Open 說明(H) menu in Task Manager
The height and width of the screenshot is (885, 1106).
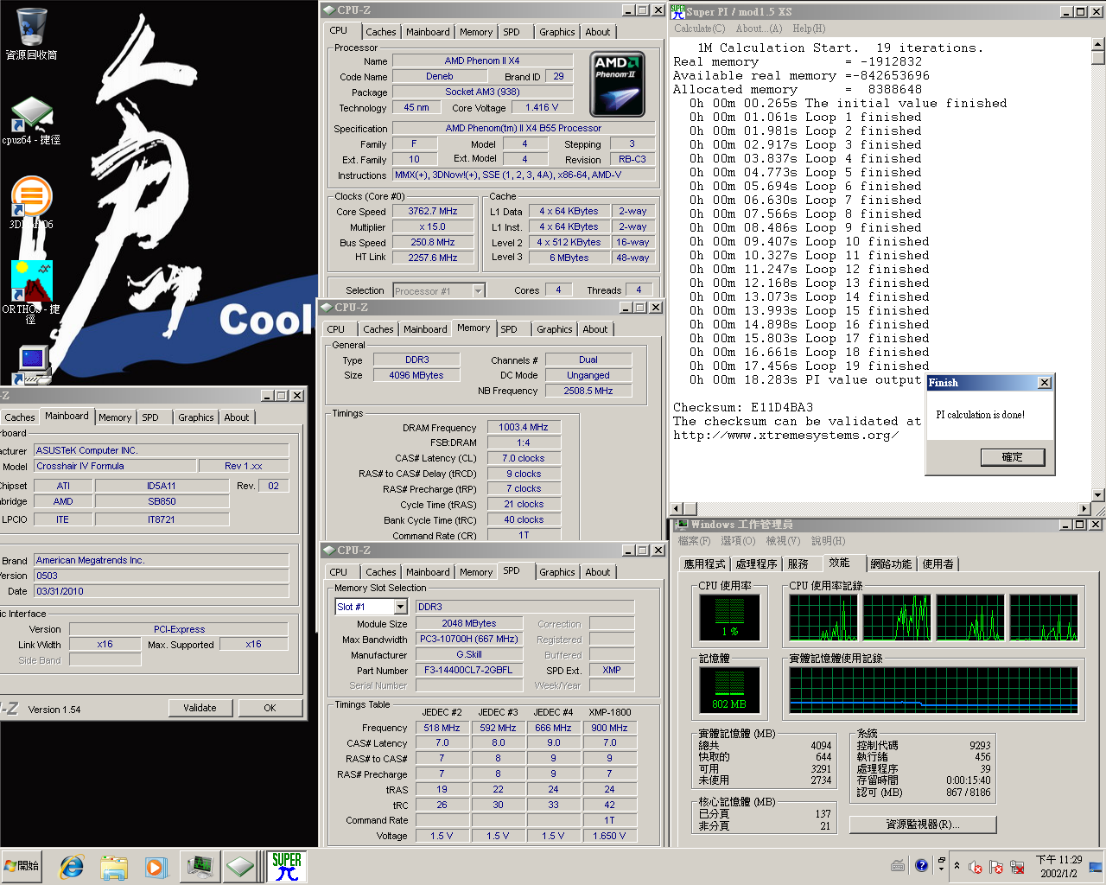[x=828, y=541]
